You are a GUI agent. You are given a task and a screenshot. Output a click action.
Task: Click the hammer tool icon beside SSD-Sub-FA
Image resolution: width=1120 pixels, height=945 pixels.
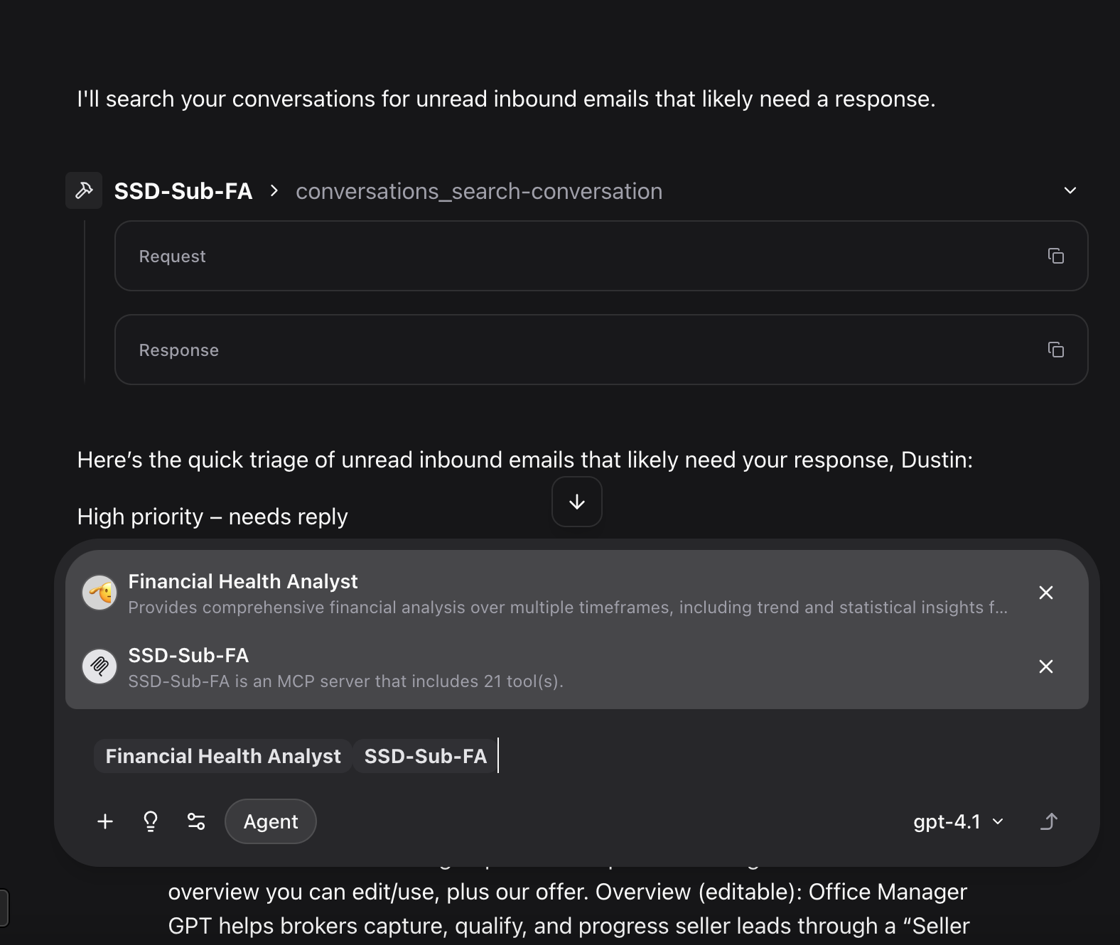84,190
